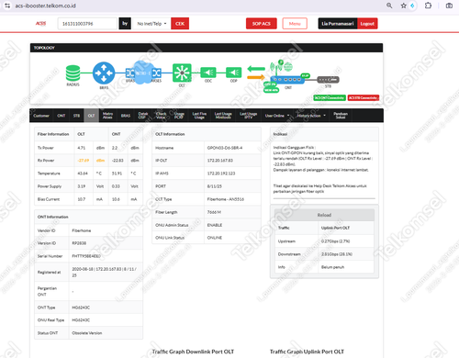The image size is (459, 358).
Task: Click the green OLT node icon
Action: [x=182, y=73]
